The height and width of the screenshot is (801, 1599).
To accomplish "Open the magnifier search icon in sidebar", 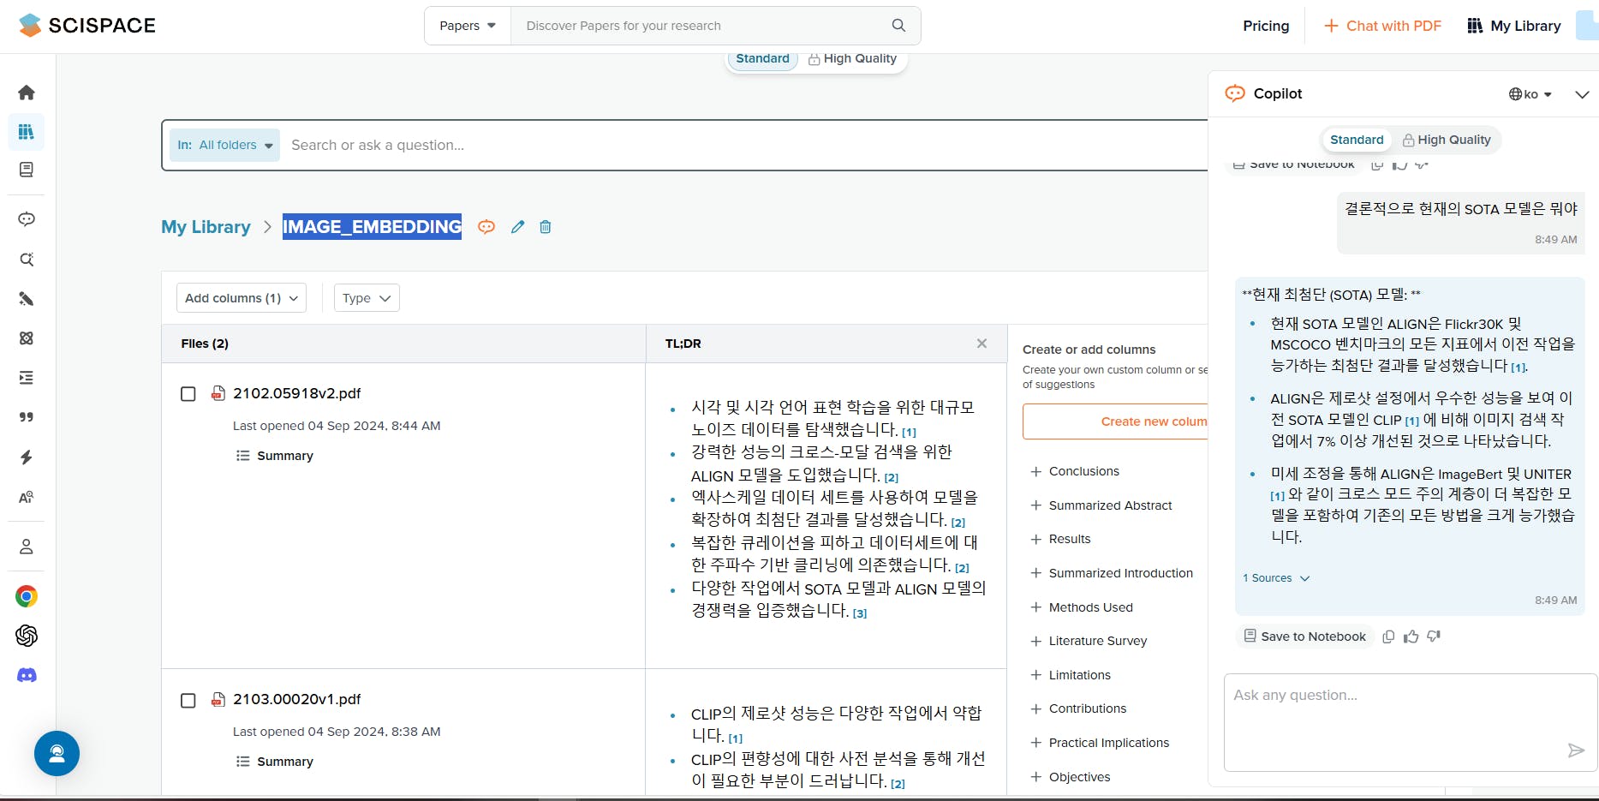I will click(x=27, y=260).
